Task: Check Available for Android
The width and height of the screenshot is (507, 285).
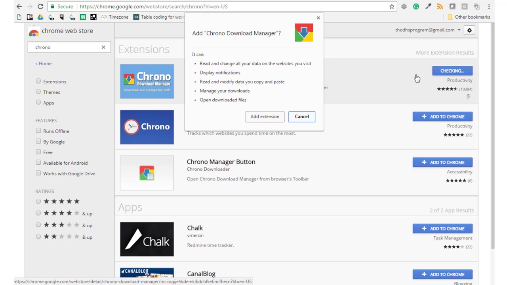Action: (x=38, y=162)
